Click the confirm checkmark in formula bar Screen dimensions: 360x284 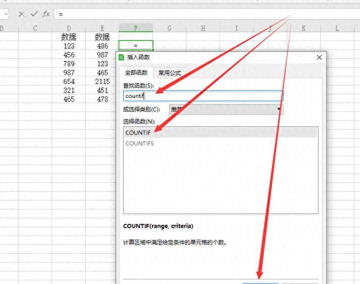pyautogui.click(x=34, y=14)
